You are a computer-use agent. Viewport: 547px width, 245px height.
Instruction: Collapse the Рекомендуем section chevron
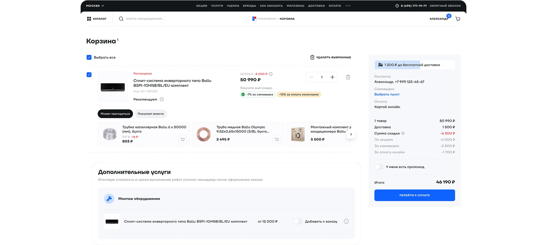point(162,99)
